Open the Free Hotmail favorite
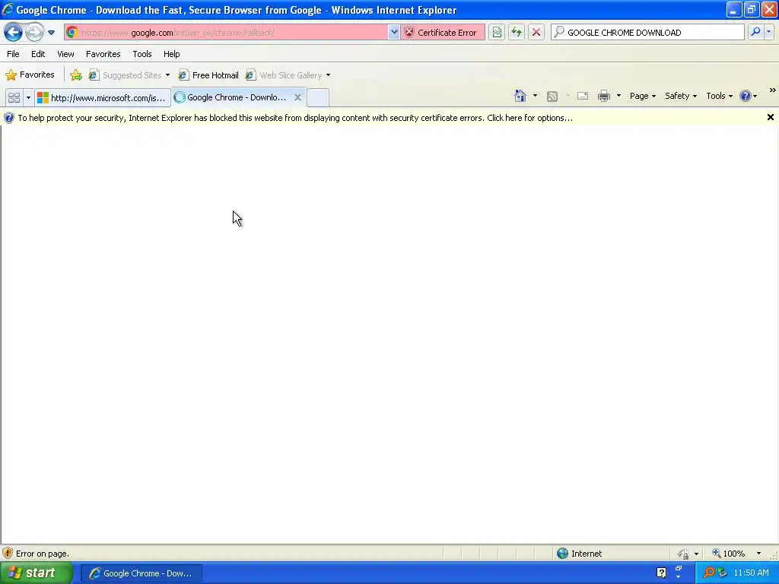The image size is (779, 584). 208,75
